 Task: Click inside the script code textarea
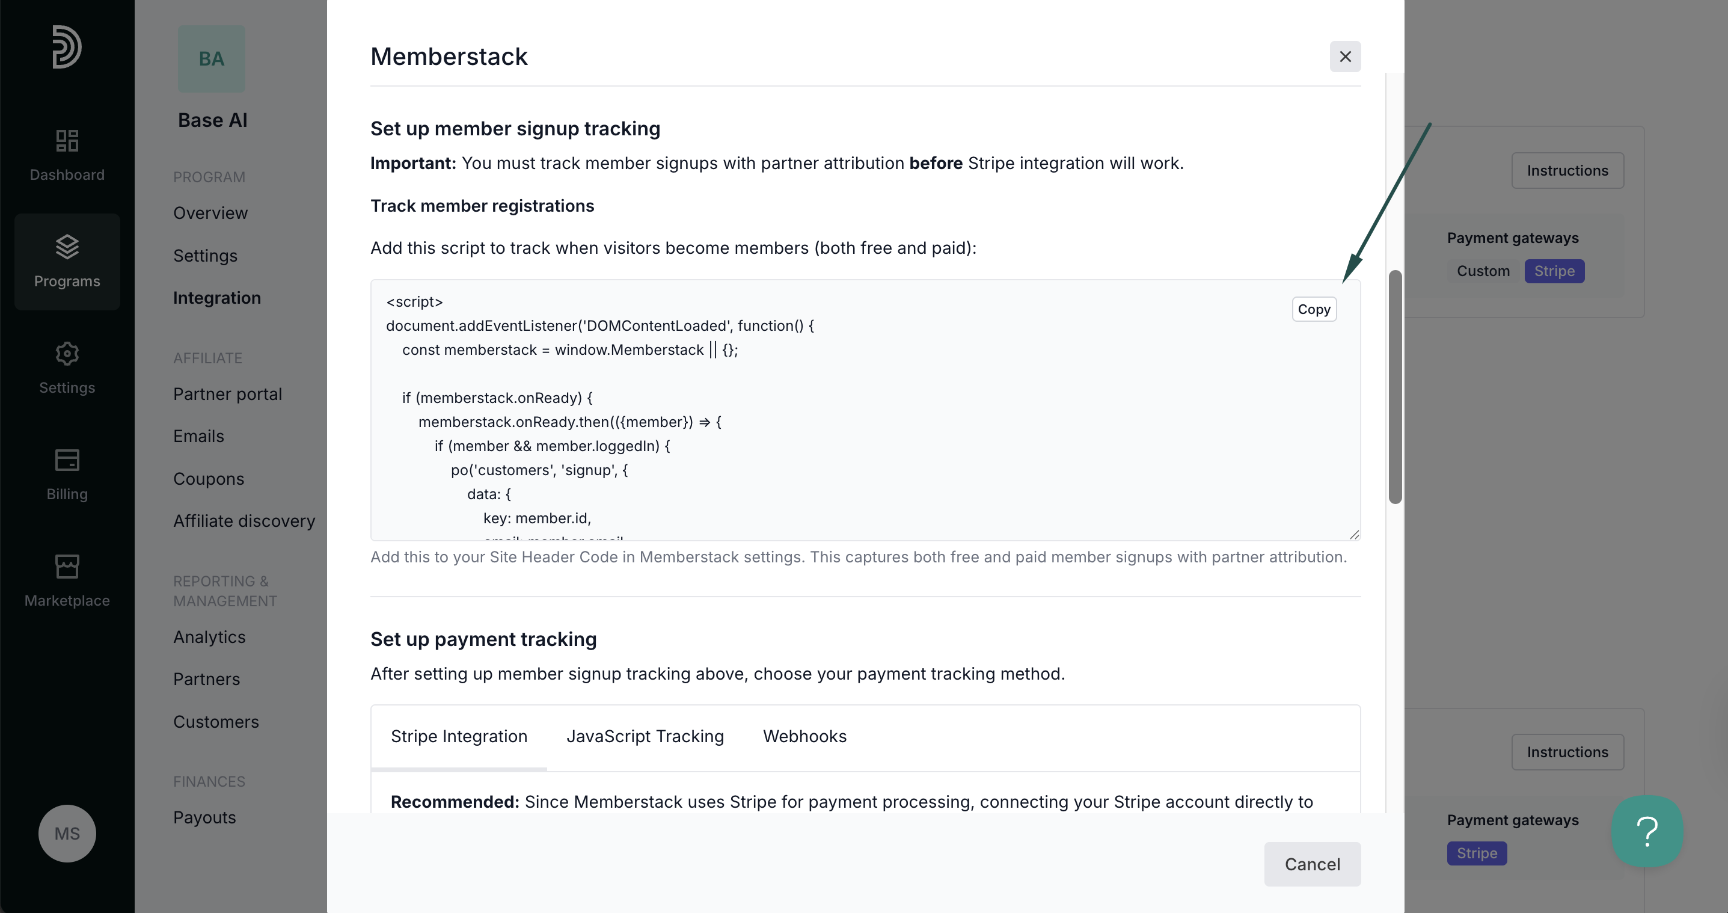pyautogui.click(x=865, y=410)
